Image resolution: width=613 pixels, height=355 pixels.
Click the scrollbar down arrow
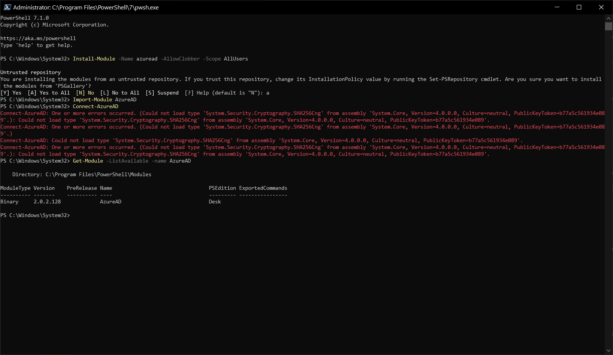coord(609,351)
